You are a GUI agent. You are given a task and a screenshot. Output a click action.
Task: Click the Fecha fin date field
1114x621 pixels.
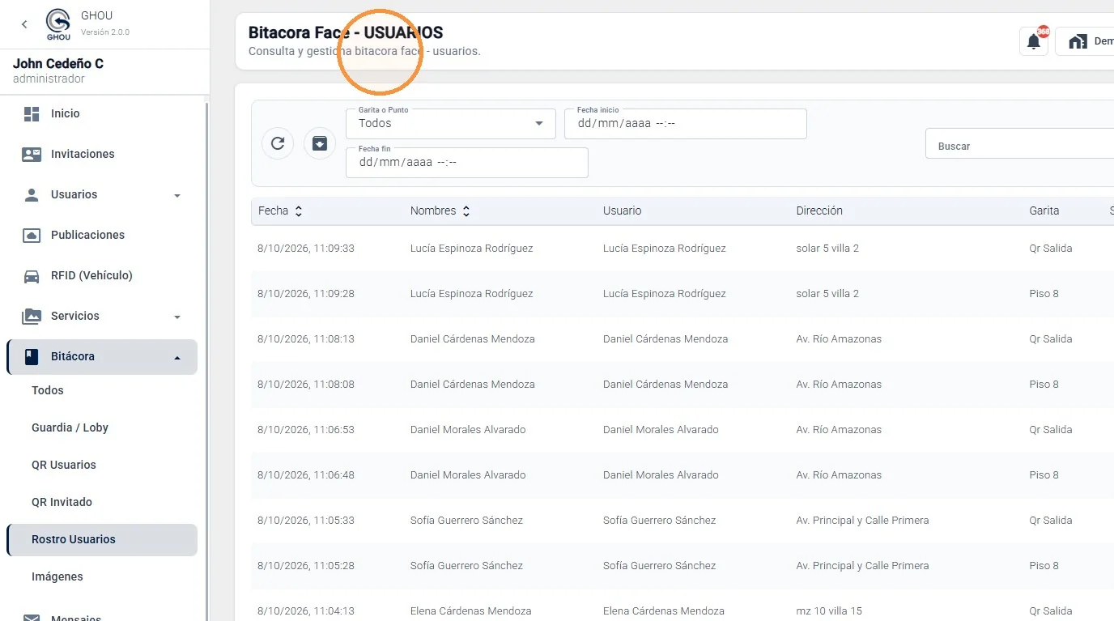467,162
